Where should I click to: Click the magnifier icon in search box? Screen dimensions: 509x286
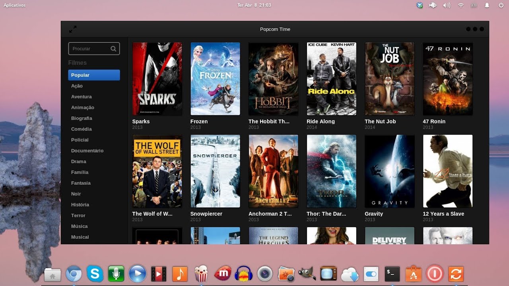[x=113, y=49]
